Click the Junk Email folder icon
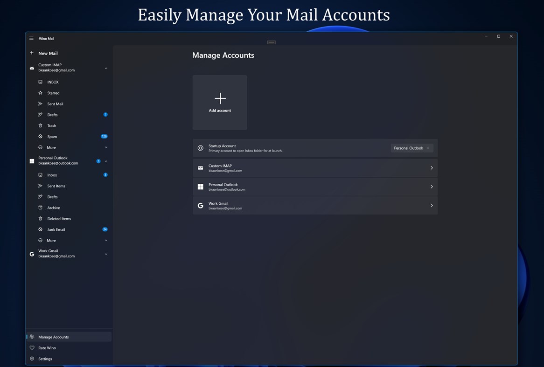The image size is (544, 367). click(41, 229)
